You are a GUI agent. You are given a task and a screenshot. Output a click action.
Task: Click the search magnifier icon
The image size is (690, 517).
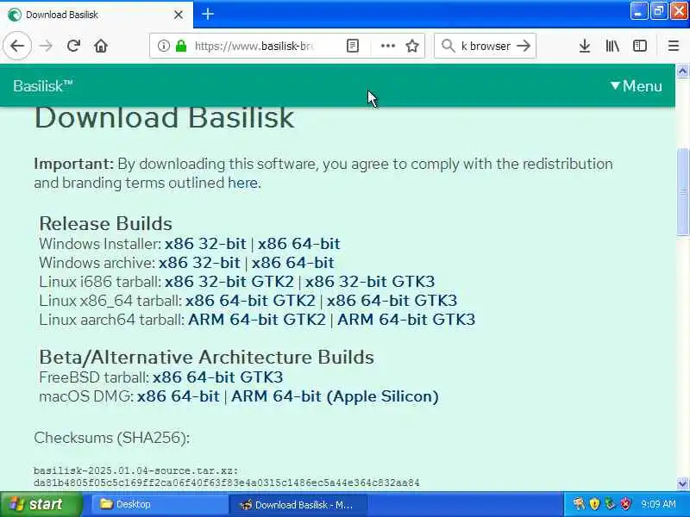448,46
